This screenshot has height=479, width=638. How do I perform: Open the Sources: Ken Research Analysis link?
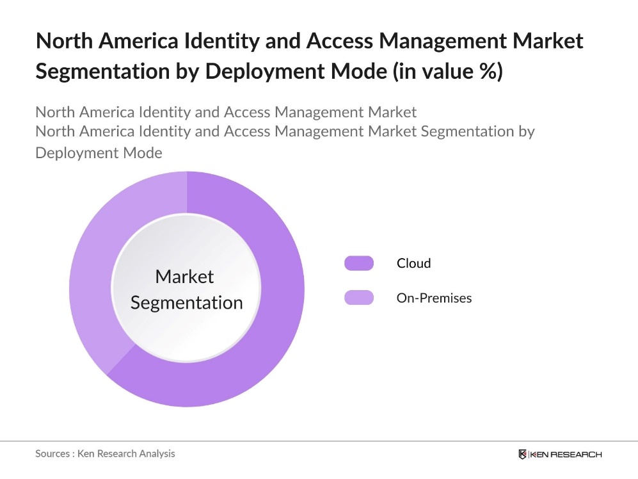tap(104, 453)
